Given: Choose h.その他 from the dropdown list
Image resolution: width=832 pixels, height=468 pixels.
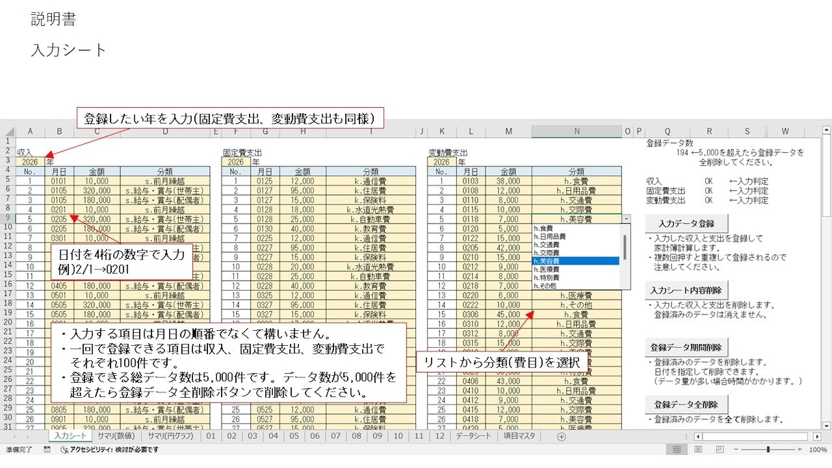Looking at the screenshot, I should 575,286.
